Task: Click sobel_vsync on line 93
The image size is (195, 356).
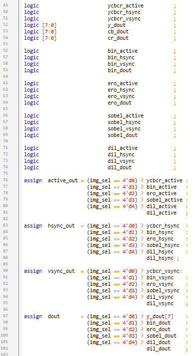Action: (163, 290)
